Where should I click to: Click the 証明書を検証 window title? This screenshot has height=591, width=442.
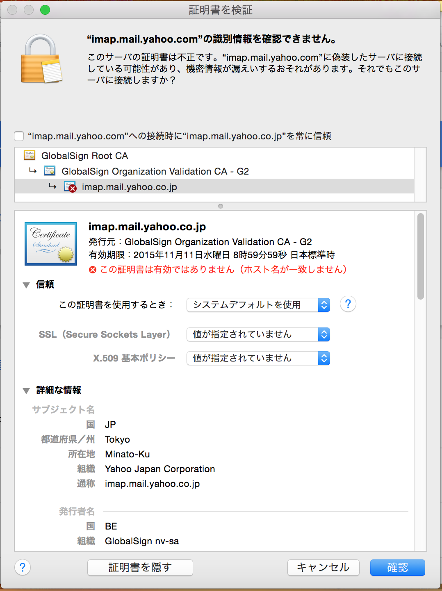tap(221, 10)
